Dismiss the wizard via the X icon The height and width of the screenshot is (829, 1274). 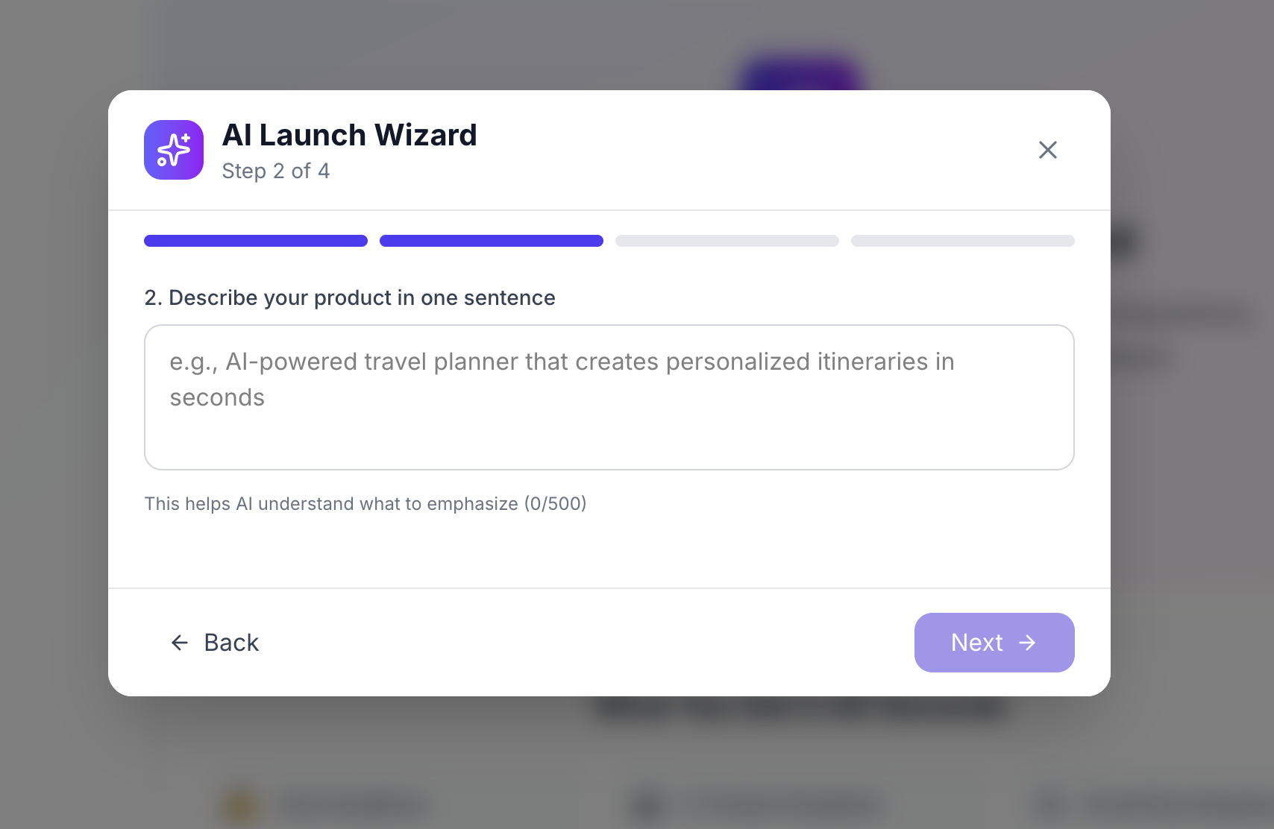coord(1048,150)
